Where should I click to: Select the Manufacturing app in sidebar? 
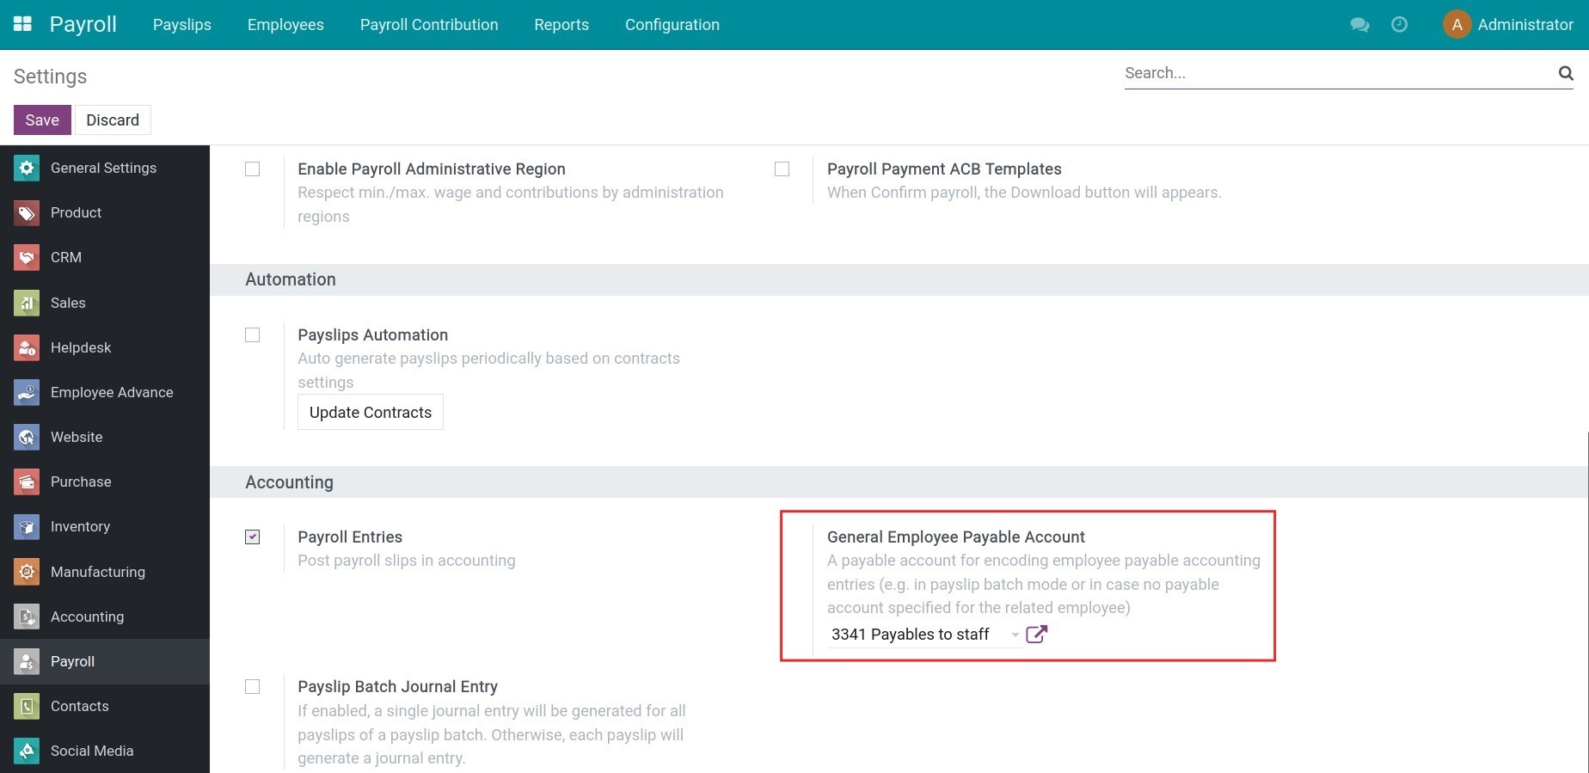[97, 572]
